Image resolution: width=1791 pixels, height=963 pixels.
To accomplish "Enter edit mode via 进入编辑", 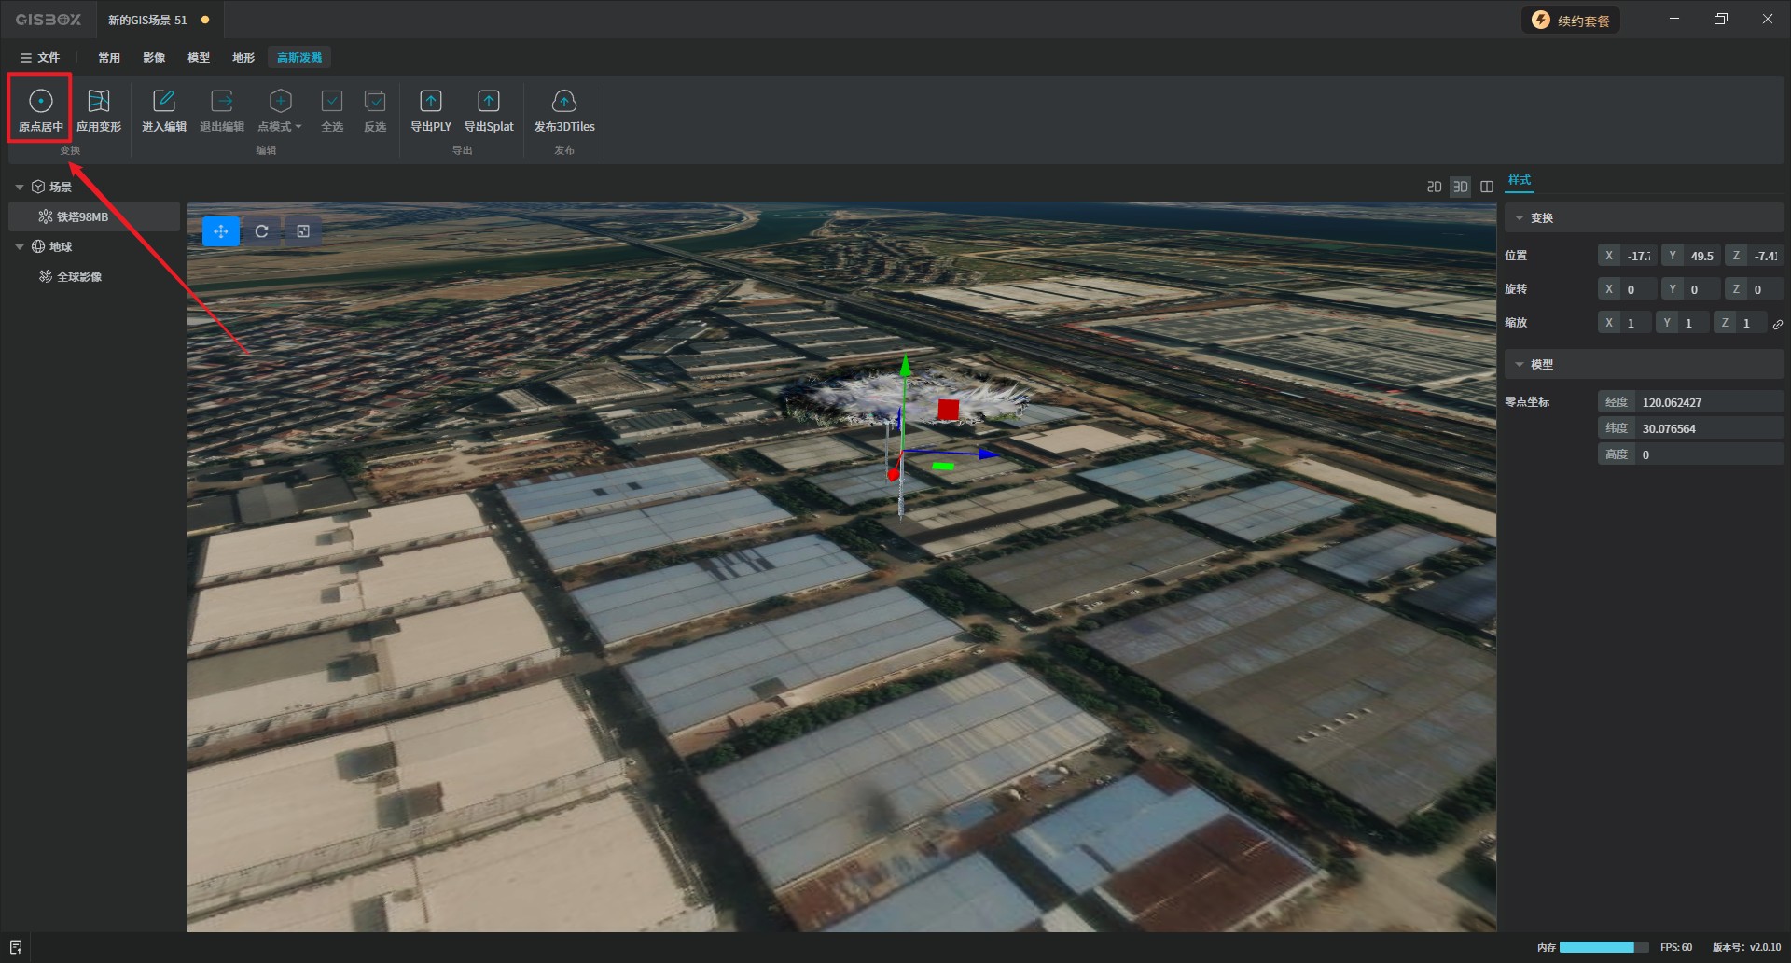I will click(x=163, y=102).
